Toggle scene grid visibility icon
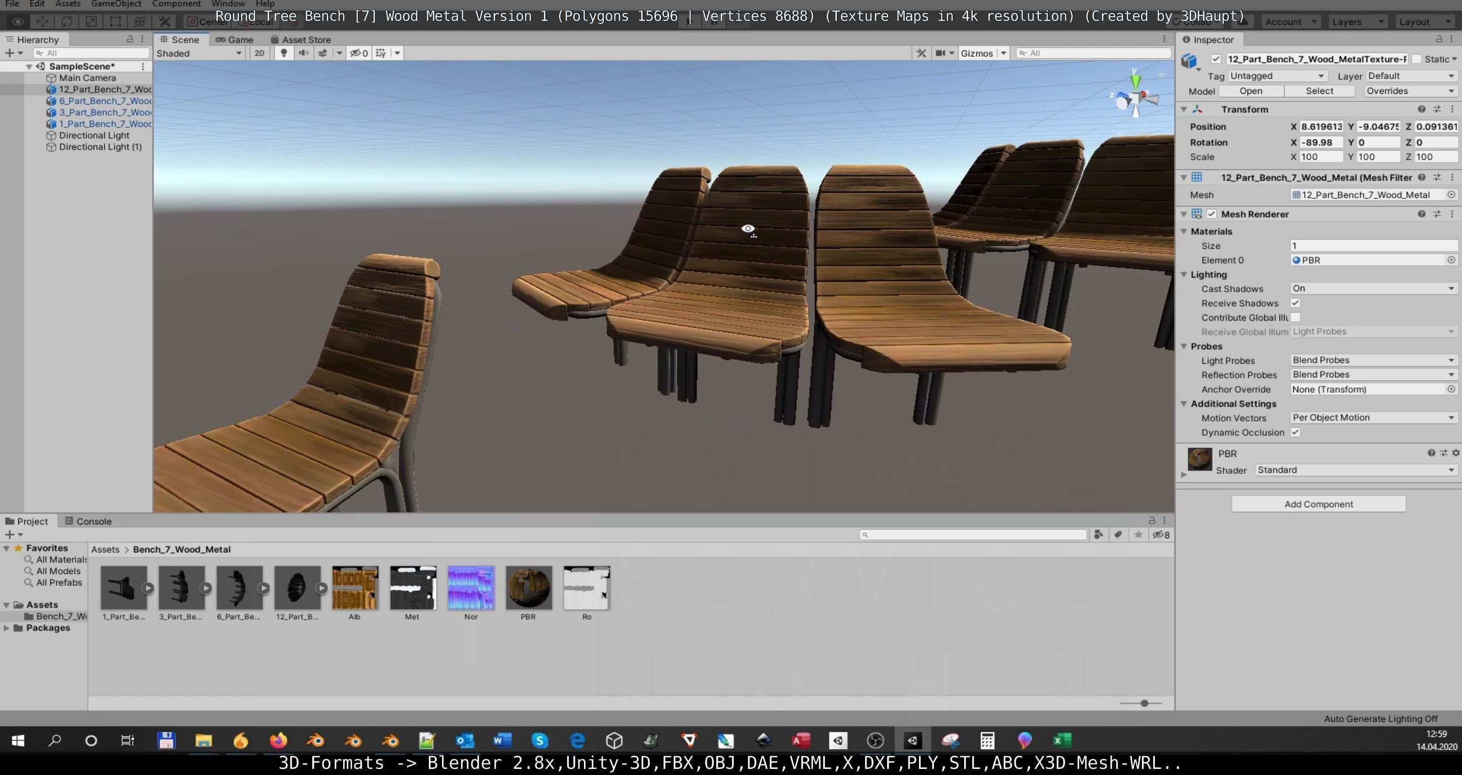 tap(381, 53)
